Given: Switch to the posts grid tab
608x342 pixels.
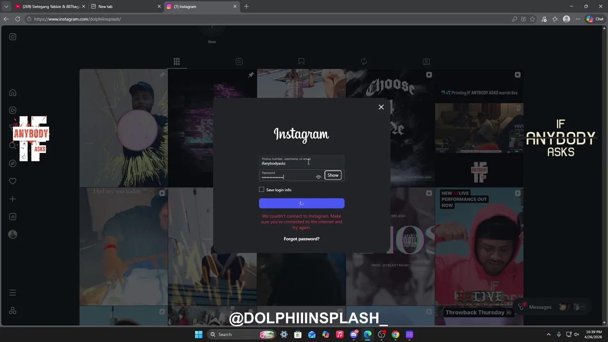Looking at the screenshot, I should pos(177,61).
